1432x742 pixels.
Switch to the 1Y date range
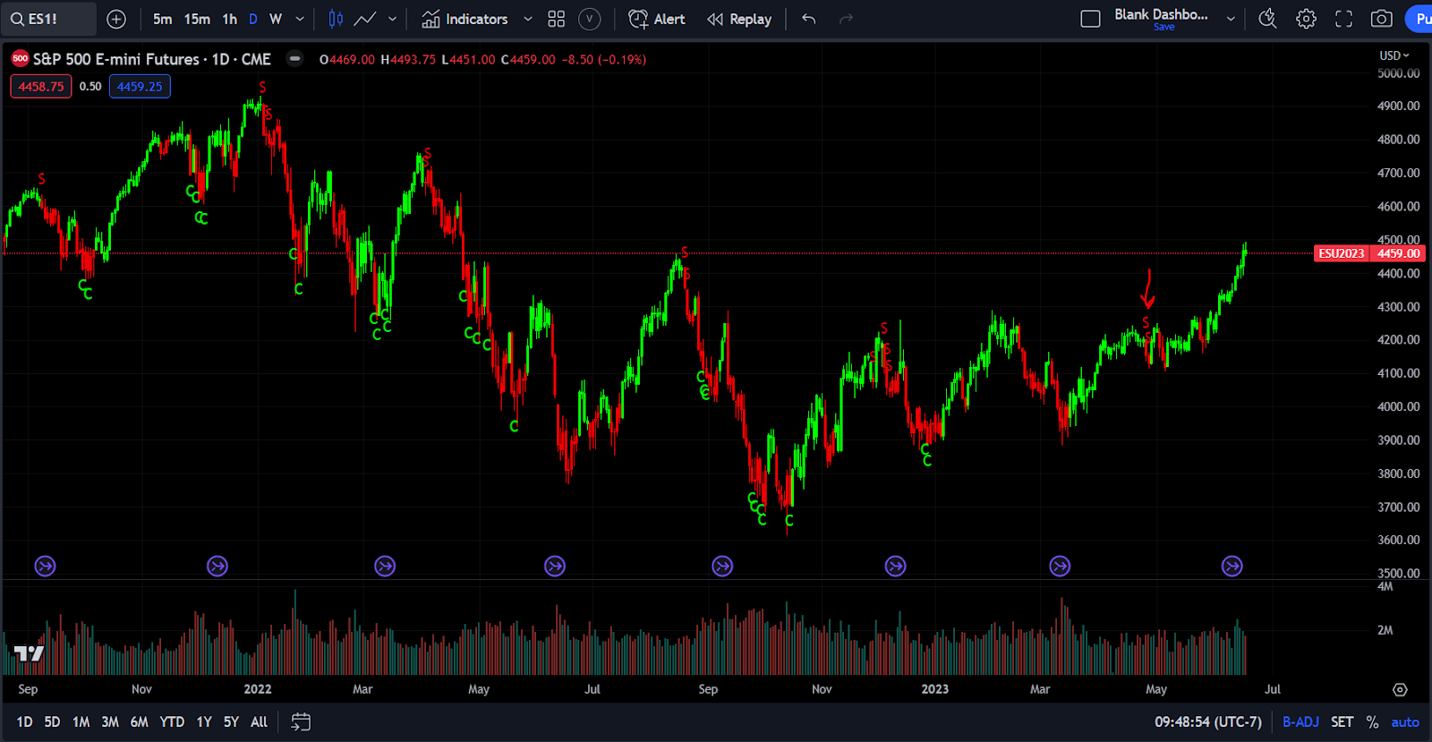[204, 722]
